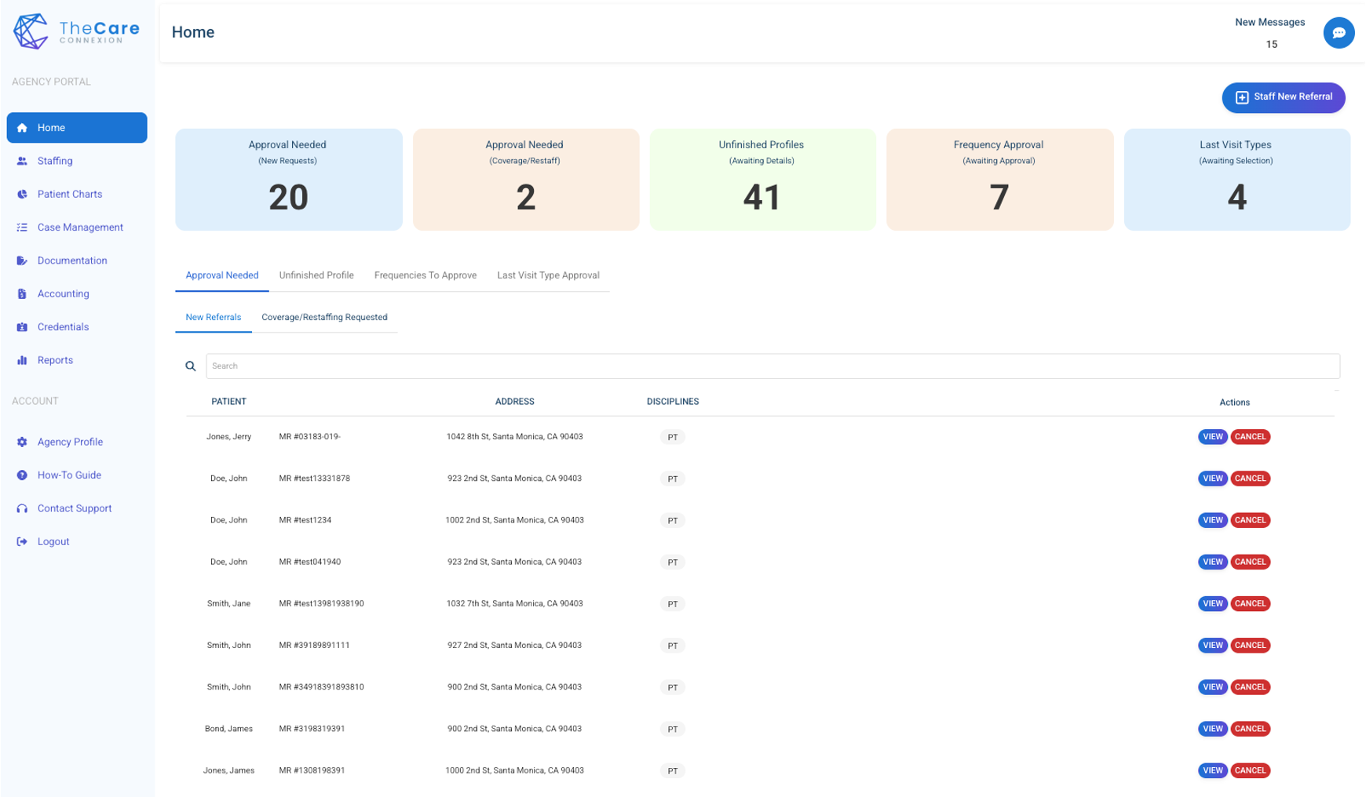Click the referrals Search field
Viewport: 1366px width, 797px height.
772,366
